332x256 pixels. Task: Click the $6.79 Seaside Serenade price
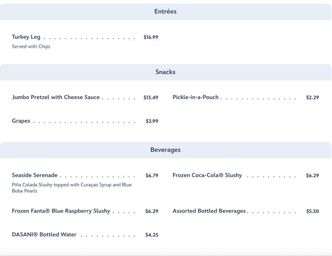152,175
